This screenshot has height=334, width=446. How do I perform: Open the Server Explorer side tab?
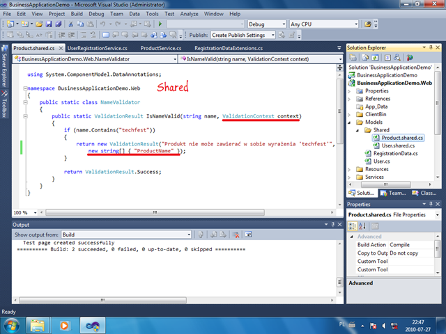[4, 66]
